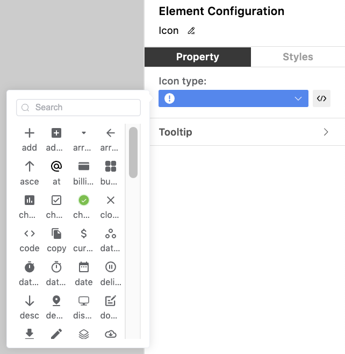The image size is (345, 354).
Task: Select the billing credit card icon
Action: 83,167
